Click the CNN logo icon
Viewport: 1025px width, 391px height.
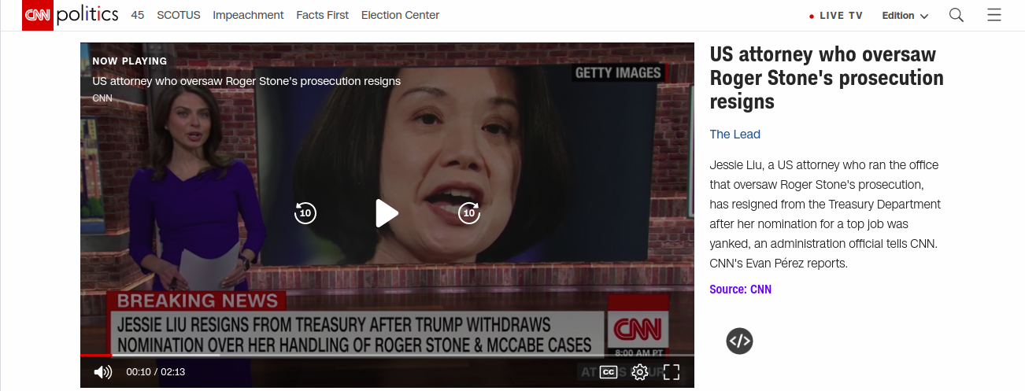click(38, 15)
